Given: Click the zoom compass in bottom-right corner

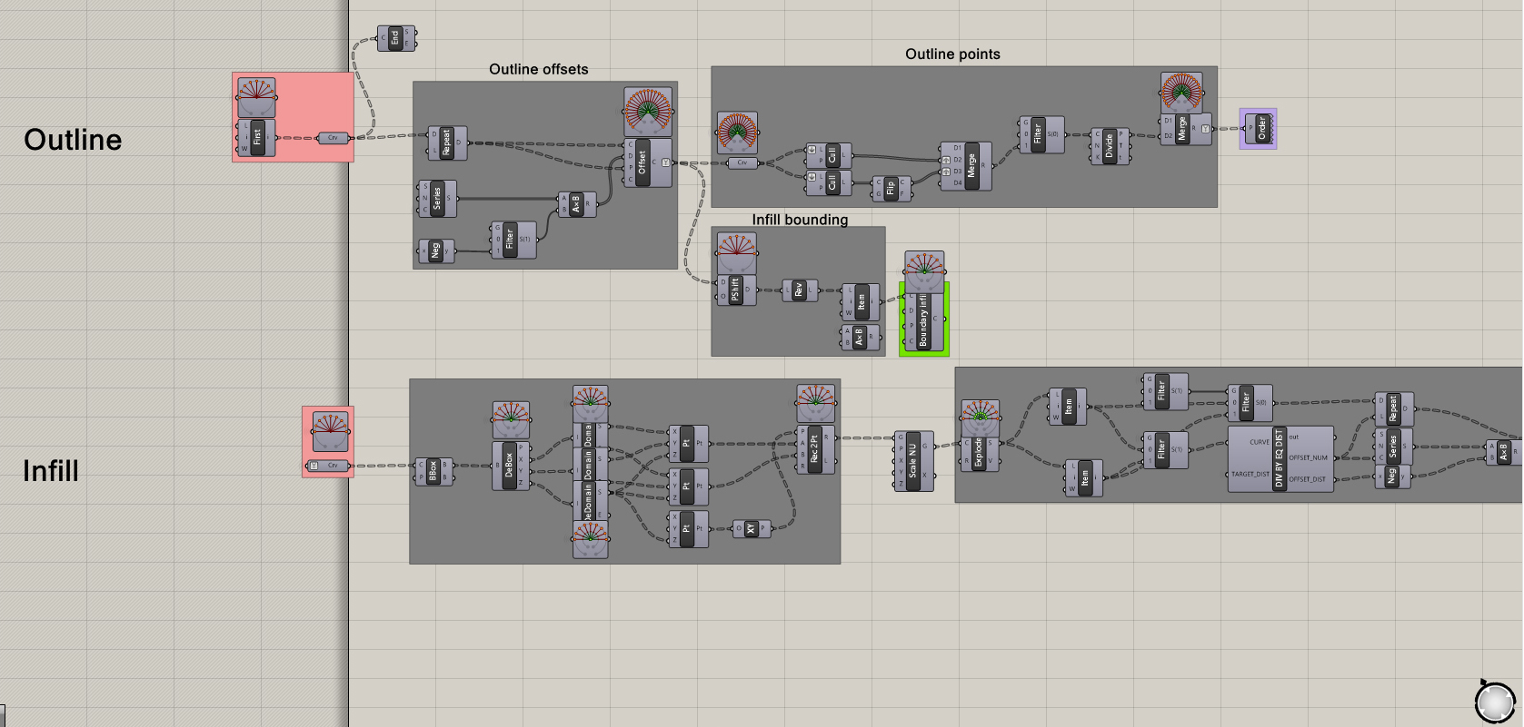Looking at the screenshot, I should [1495, 702].
